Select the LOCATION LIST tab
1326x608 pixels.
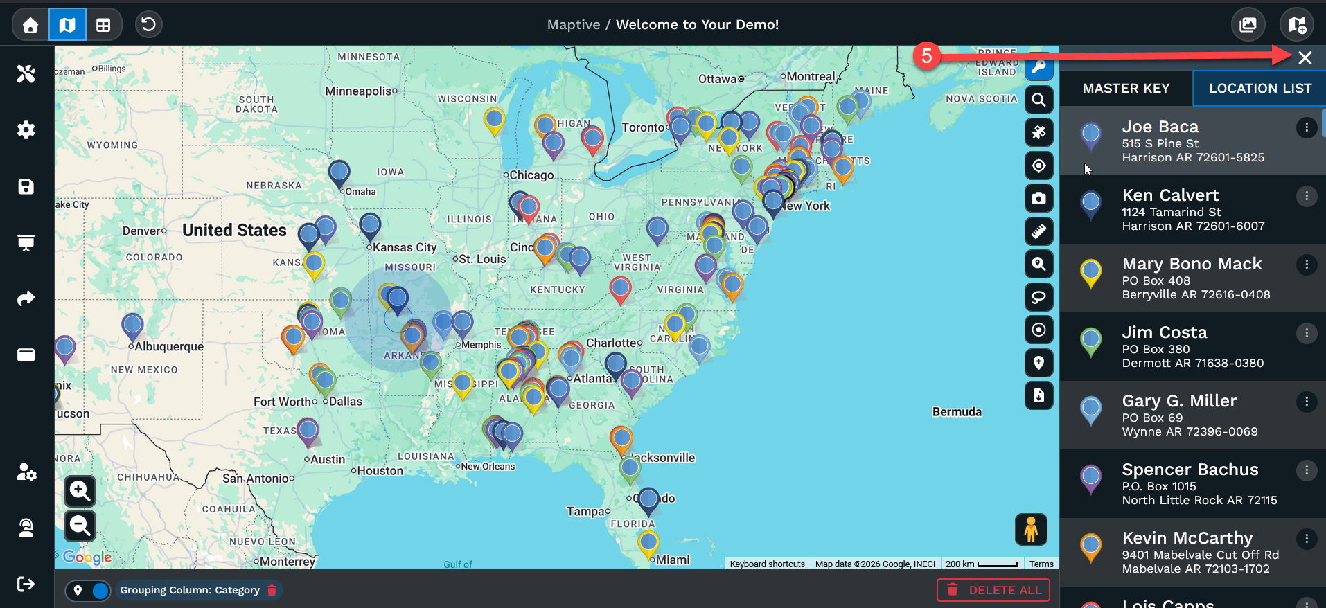(1259, 88)
